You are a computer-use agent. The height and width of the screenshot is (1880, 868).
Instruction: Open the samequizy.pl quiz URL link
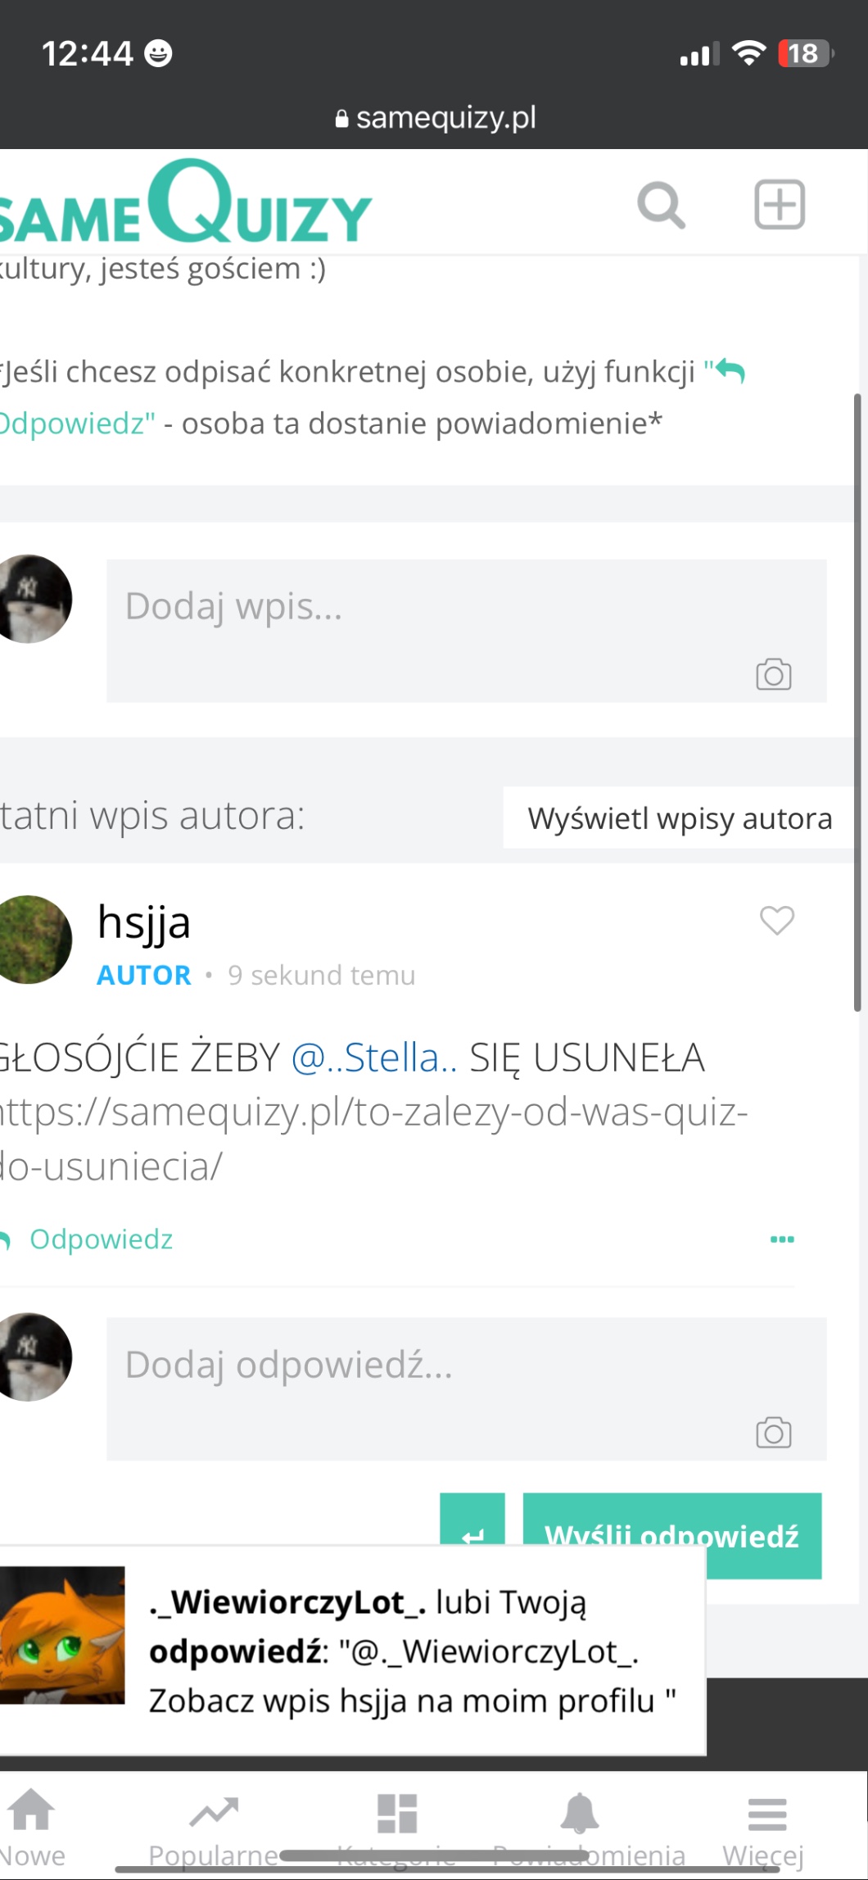point(373,1139)
